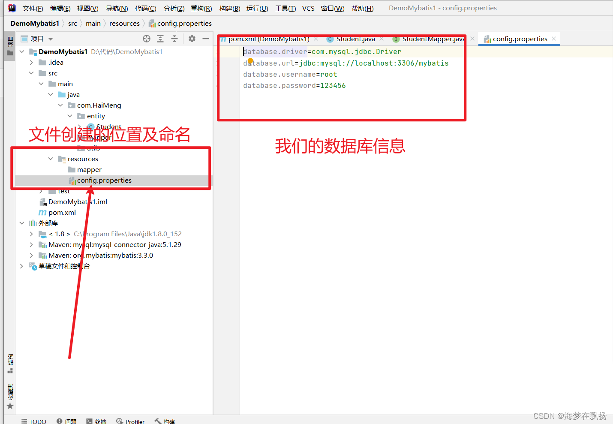Image resolution: width=613 pixels, height=424 pixels.
Task: Expand Maven mybatis 3.3.0 library node
Action: (x=31, y=255)
